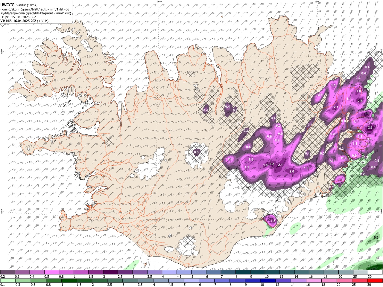Click the "slydda/snjókoma" legend description line
383x287 pixels.
[x=36, y=13]
